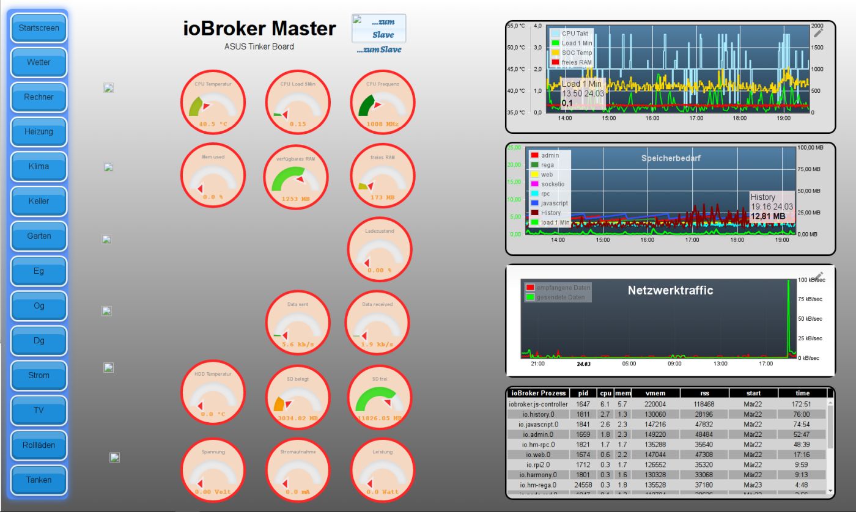Click the pencil edit icon on Netzwerktraffic chart
Screen dimensions: 856x512
[x=819, y=276]
